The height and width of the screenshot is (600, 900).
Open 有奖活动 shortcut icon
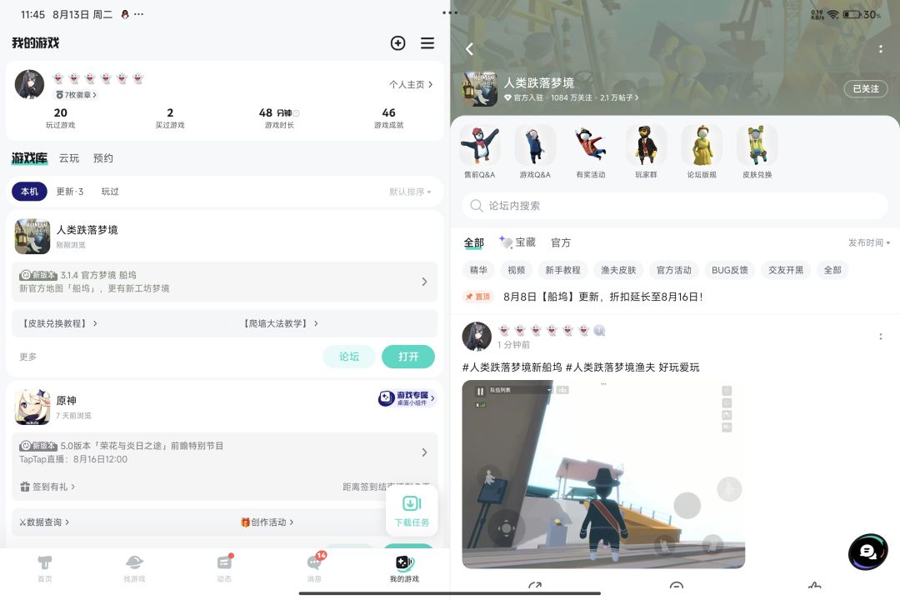tap(590, 145)
